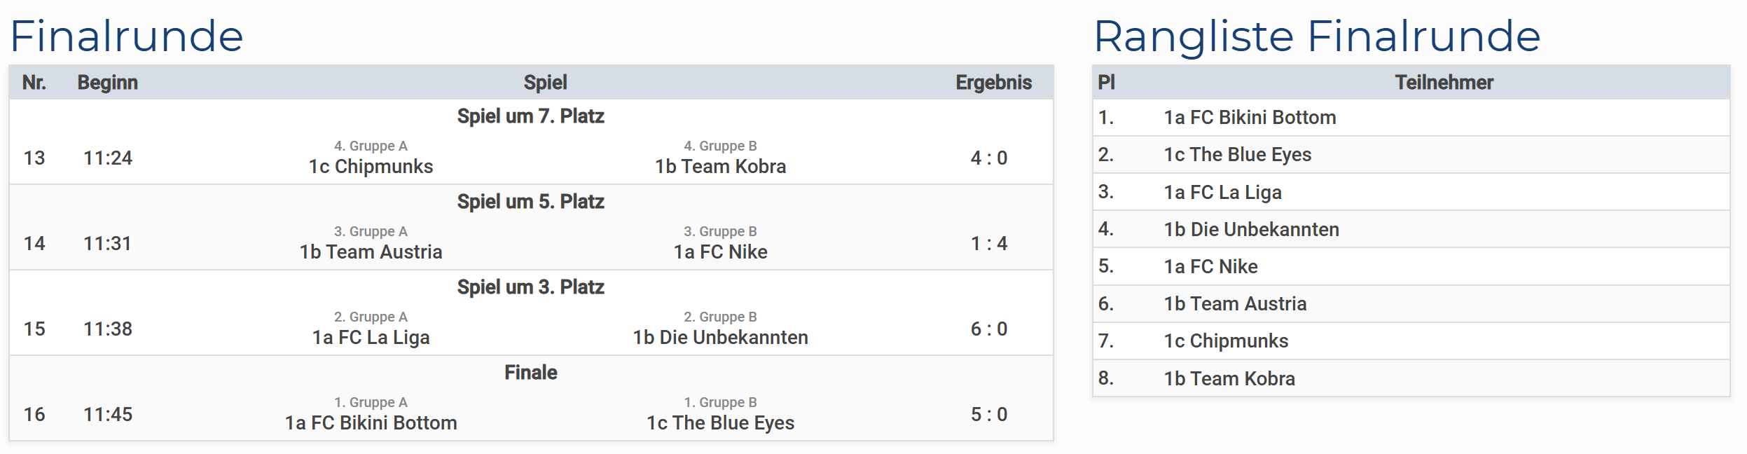Click the Teilnehmer column header

[1444, 83]
